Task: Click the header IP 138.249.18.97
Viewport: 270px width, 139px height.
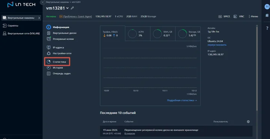Action: (x=103, y=16)
